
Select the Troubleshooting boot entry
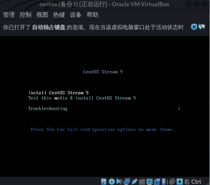coord(48,108)
